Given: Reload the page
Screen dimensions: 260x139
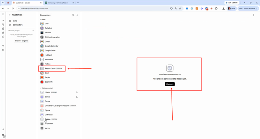Looking at the screenshot, I should pos(13,8).
